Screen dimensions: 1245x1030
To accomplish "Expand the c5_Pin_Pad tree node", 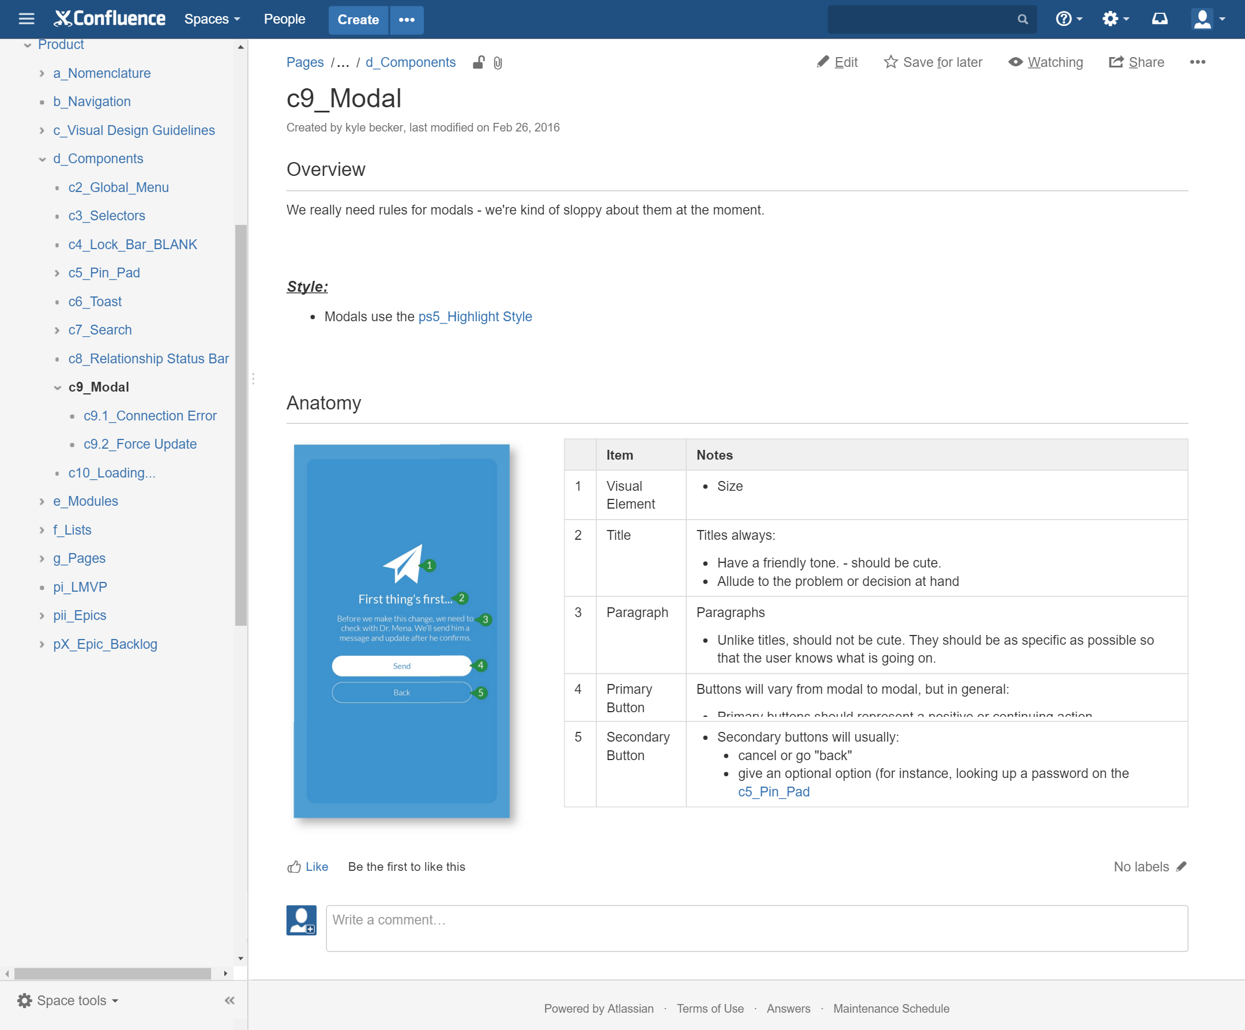I will [57, 273].
